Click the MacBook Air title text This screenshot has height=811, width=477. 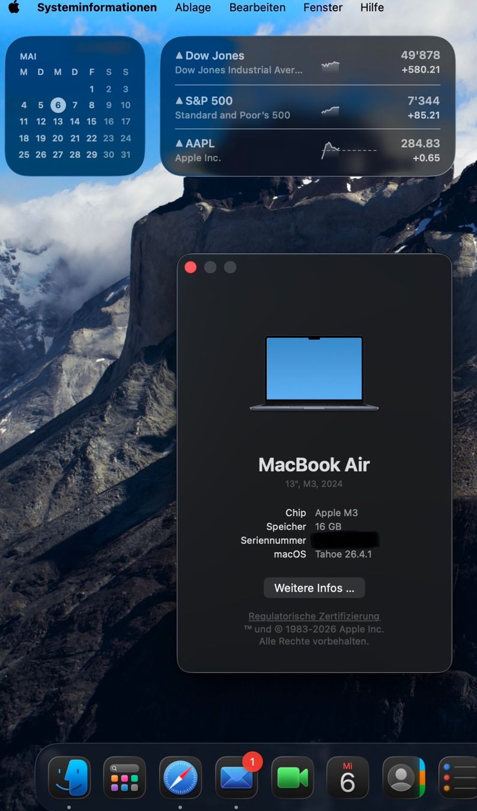point(314,464)
